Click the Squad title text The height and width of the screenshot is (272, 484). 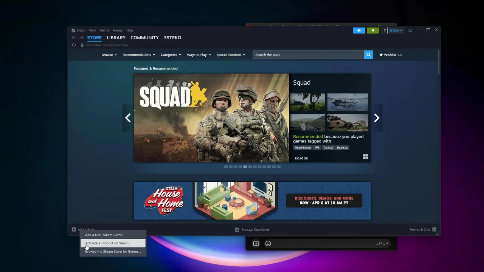(x=302, y=82)
